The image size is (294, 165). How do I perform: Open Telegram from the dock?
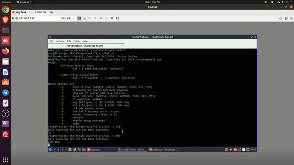6,93
